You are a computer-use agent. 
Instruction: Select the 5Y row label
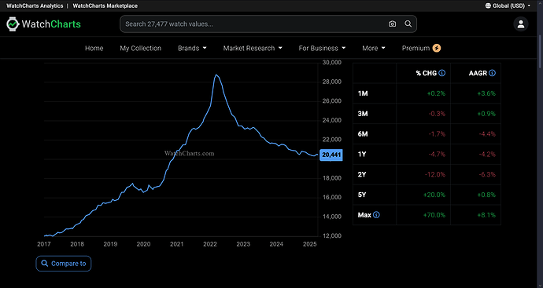tap(362, 195)
